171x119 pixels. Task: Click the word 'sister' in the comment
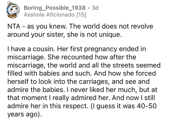55,35
